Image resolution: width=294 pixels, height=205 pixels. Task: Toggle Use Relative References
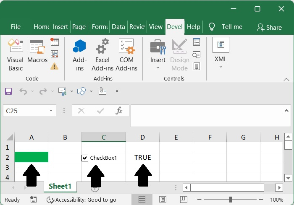click(55, 54)
